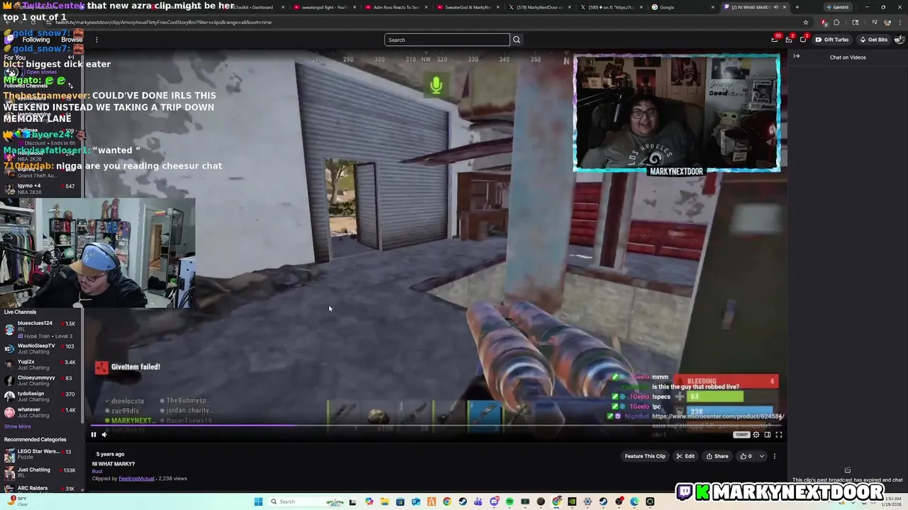The width and height of the screenshot is (908, 510).
Task: Open the Twitch more options dots menu
Action: point(96,40)
